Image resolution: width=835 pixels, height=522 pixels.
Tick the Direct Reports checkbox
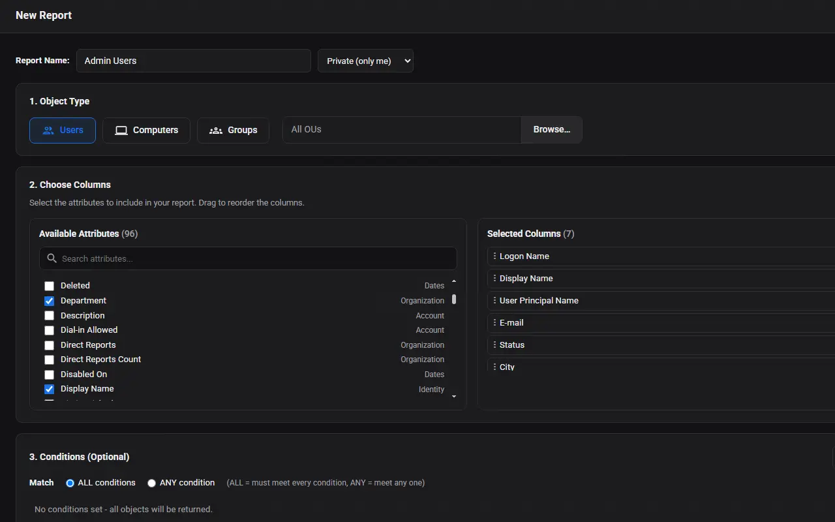coord(49,345)
